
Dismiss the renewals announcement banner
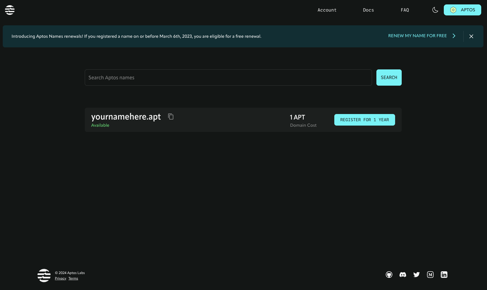click(x=471, y=36)
